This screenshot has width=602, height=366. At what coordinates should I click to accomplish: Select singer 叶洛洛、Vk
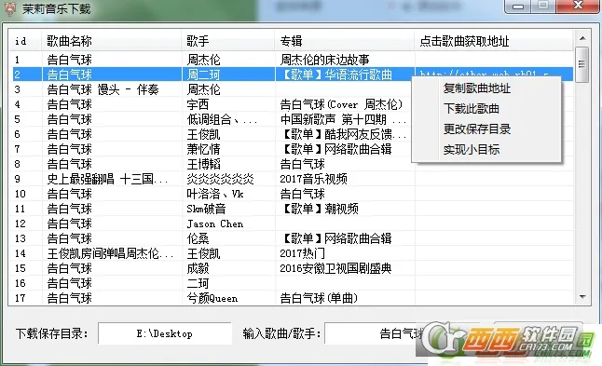pos(215,194)
